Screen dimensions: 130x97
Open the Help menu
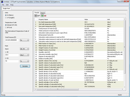coord(12,5)
